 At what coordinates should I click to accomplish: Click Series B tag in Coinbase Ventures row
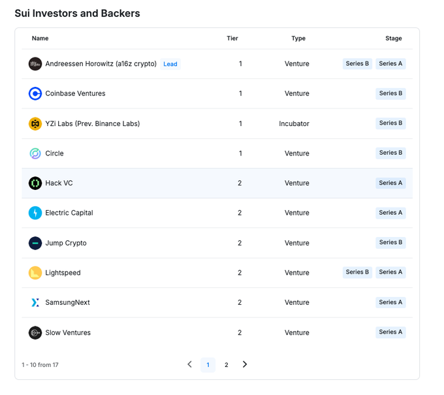[x=390, y=93]
